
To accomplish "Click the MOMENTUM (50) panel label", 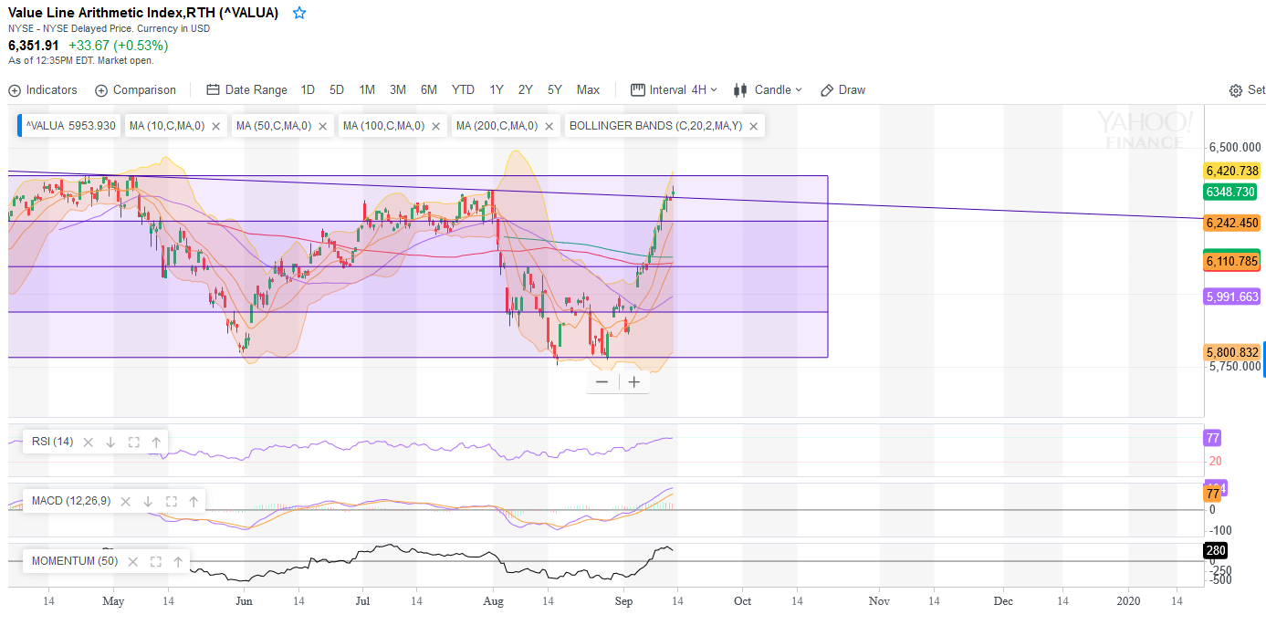I will click(x=76, y=561).
